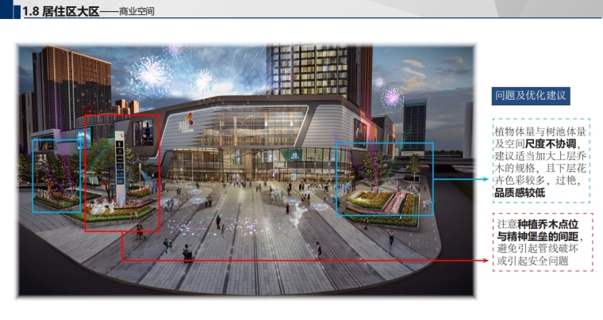The image size is (603, 320).
Task: Select the '商业空间' subtitle text
Action: pos(136,12)
